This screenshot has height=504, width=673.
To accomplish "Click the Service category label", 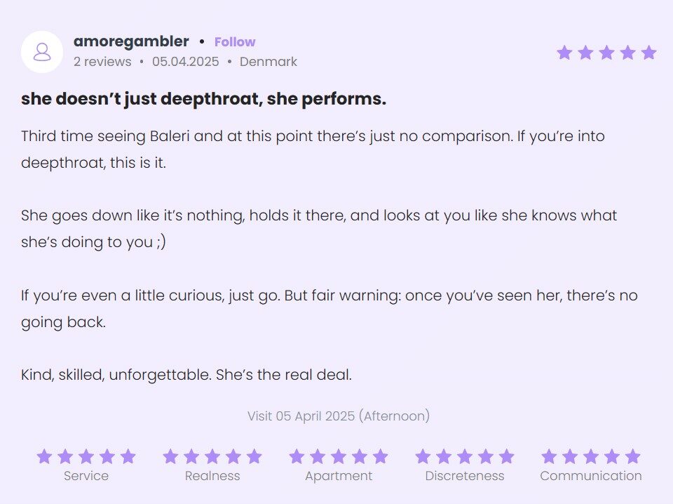I will (x=86, y=476).
